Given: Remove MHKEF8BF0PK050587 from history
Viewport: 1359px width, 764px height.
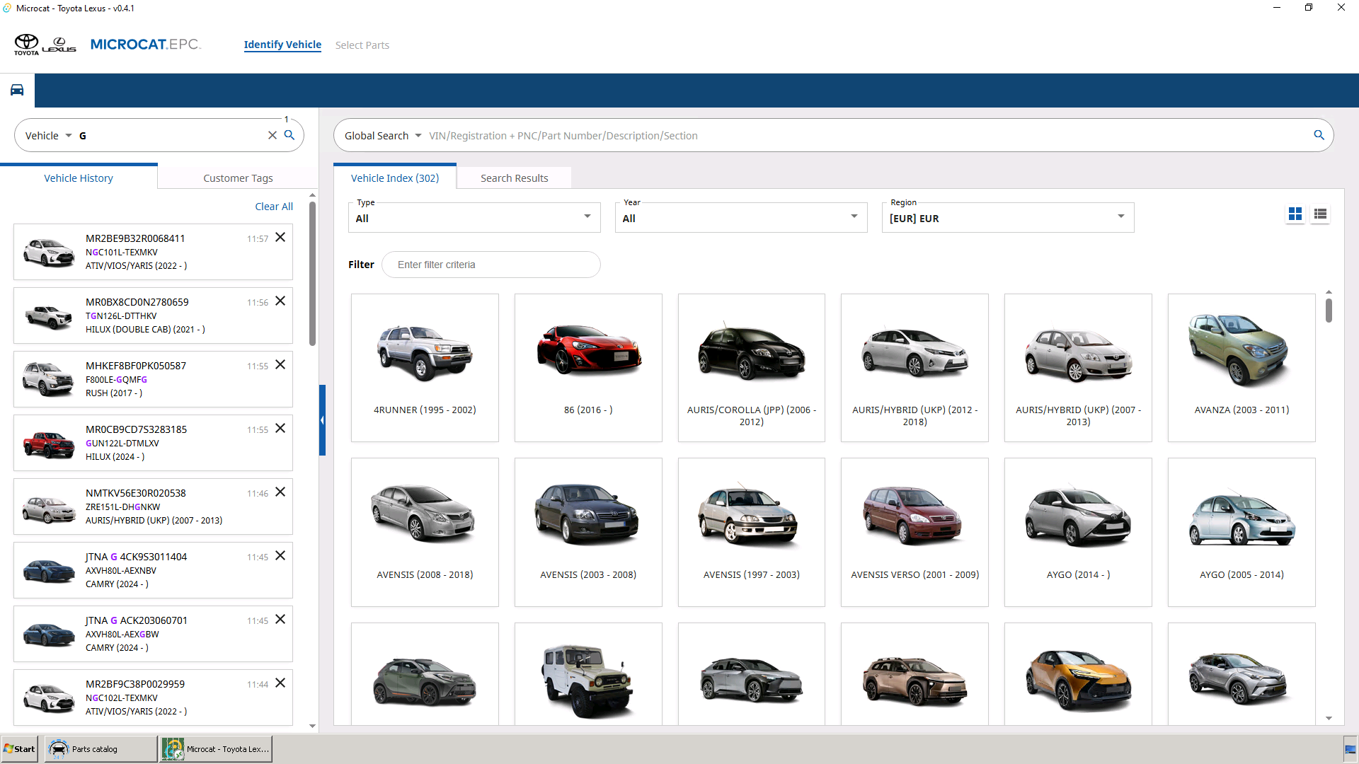Looking at the screenshot, I should (x=280, y=365).
